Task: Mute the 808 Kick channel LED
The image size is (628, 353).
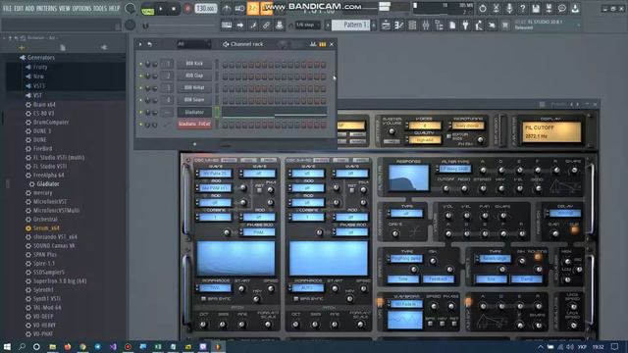Action: click(140, 64)
